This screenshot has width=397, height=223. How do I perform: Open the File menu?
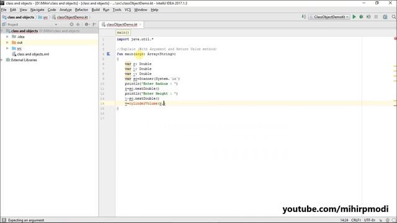click(4, 10)
